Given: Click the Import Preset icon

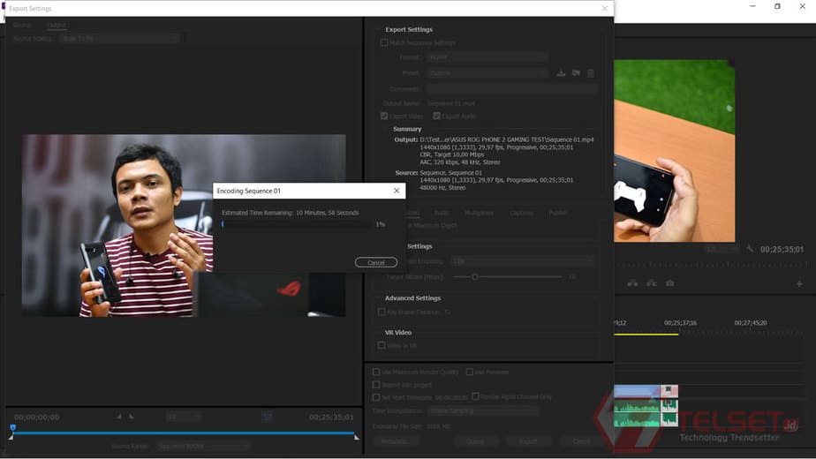Looking at the screenshot, I should click(576, 73).
